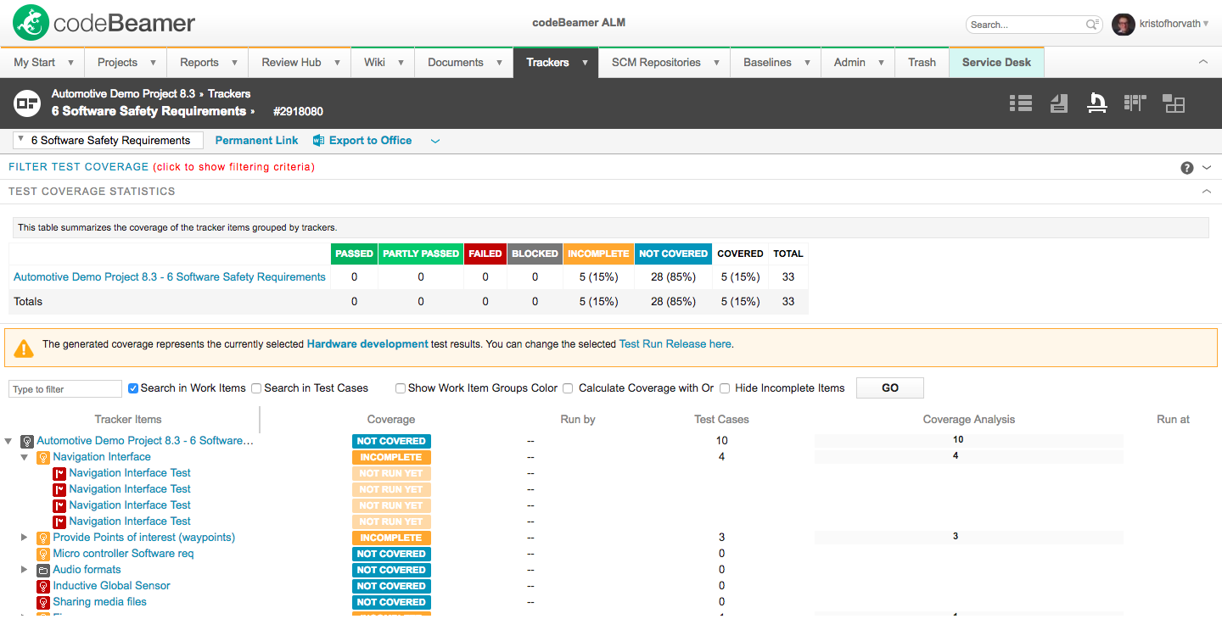Open the Micro controller Software req item
The image size is (1222, 619).
(123, 554)
